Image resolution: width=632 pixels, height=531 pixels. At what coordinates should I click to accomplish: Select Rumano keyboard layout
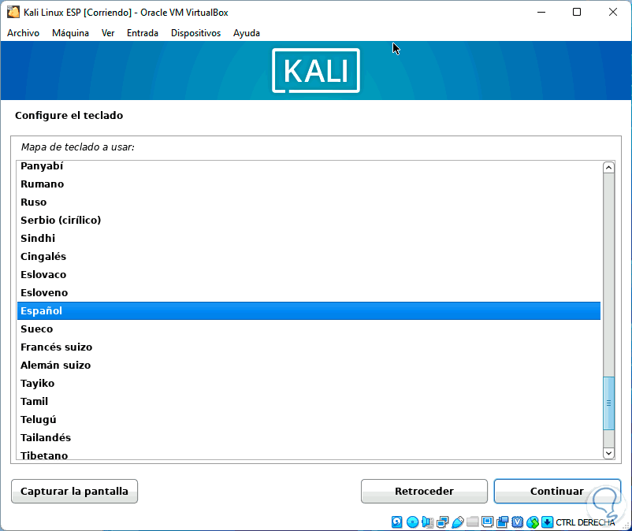[x=309, y=184]
